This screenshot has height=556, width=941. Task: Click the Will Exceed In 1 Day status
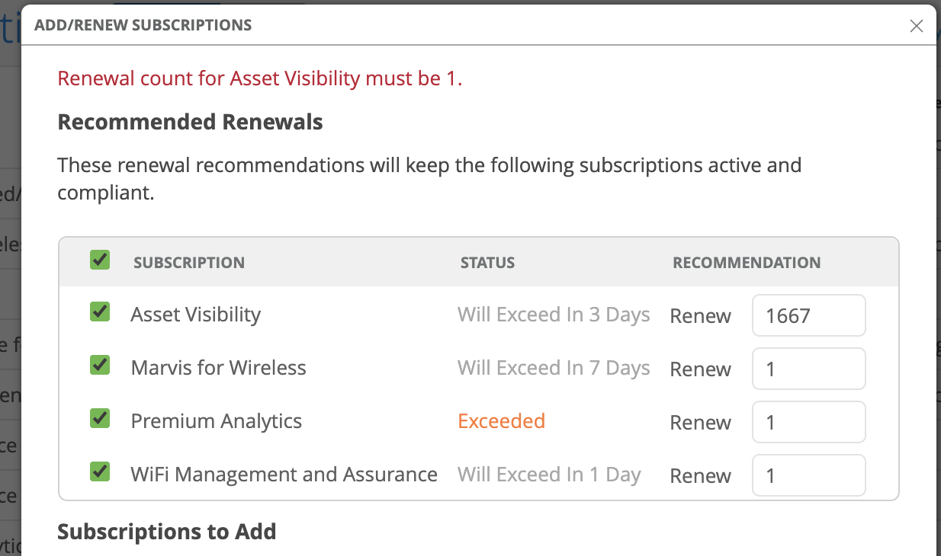click(549, 475)
